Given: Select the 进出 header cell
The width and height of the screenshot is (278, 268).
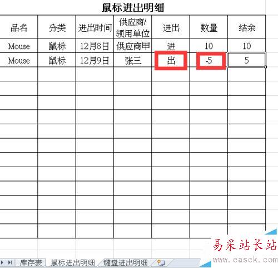Looking at the screenshot, I should 171,27.
